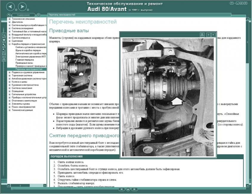
Task: Collapse Коробка передач и трансмиссия node
Action: (10, 44)
